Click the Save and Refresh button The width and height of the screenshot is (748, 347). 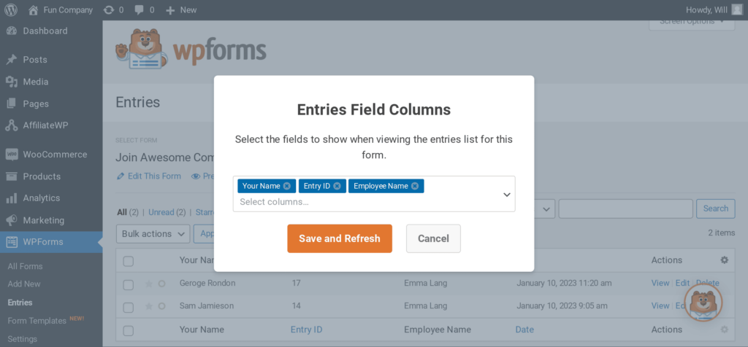click(x=340, y=238)
